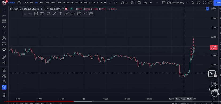Redo the chart action
This screenshot has height=104, width=221.
coord(157,3)
